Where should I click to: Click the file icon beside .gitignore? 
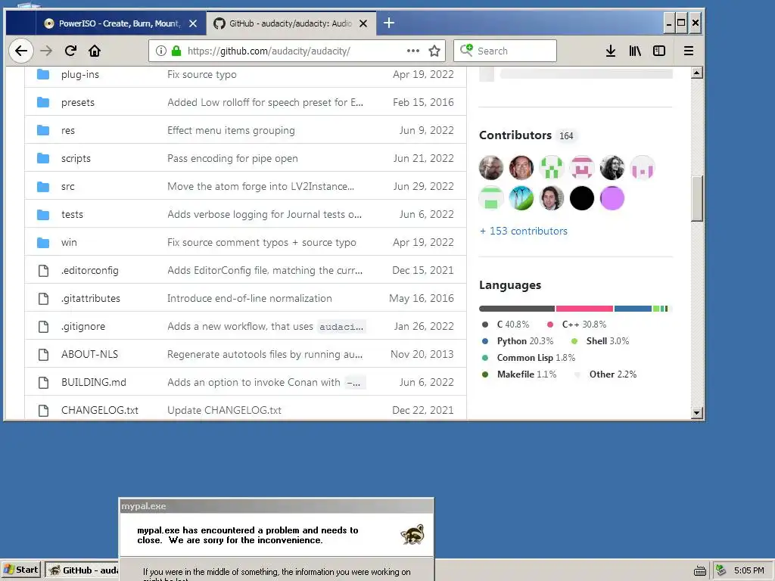[x=43, y=327]
